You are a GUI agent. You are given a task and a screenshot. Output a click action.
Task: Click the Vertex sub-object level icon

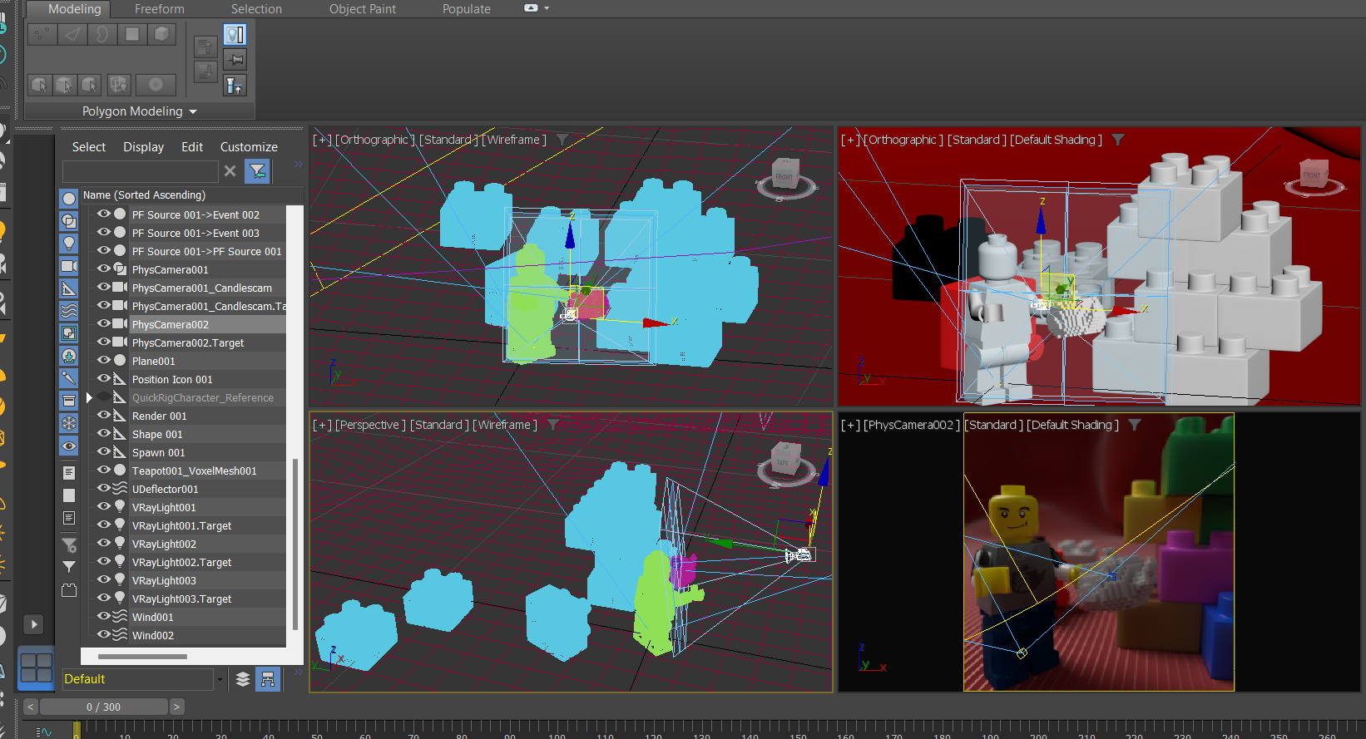click(41, 34)
